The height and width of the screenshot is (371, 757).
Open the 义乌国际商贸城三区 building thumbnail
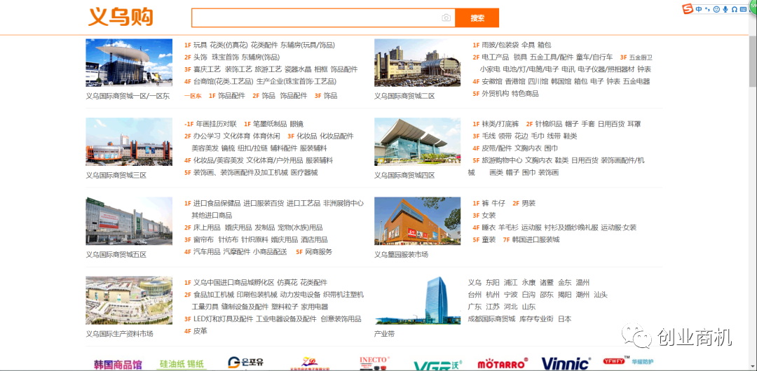129,141
